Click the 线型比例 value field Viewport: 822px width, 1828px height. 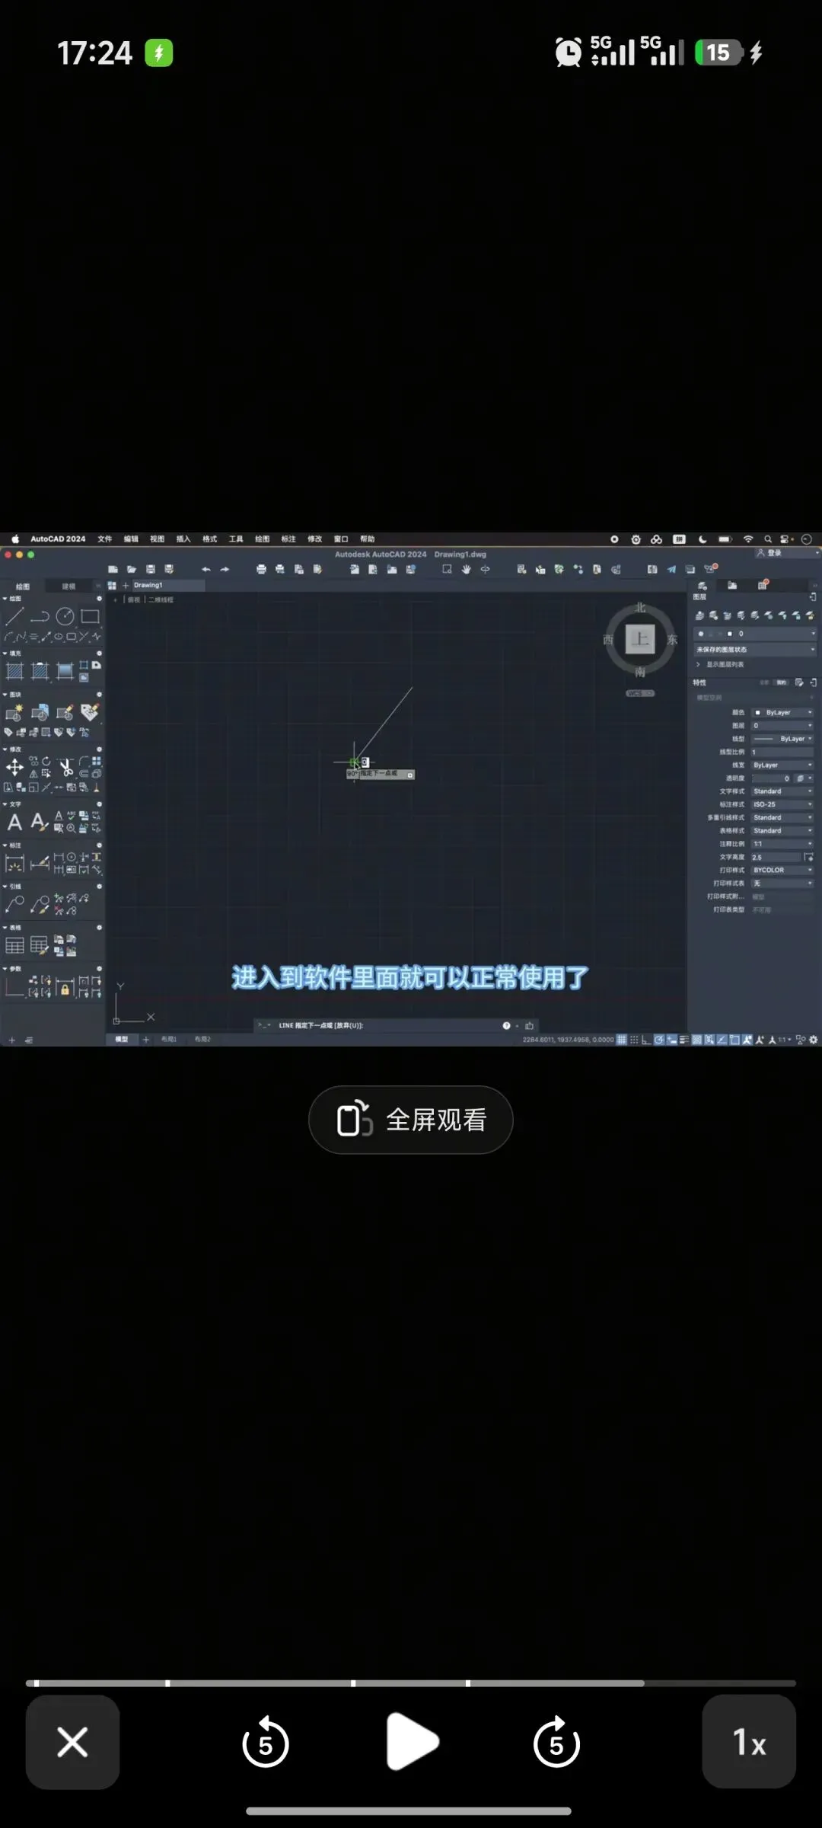782,752
